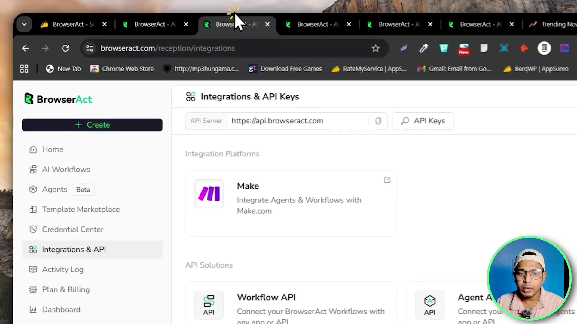Open the tab search dropdown arrow

[x=24, y=24]
